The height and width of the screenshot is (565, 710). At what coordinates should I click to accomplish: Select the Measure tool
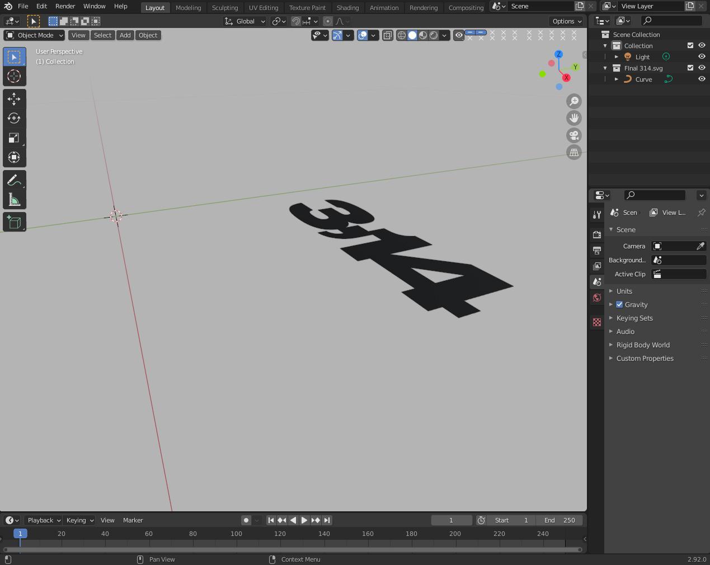click(14, 200)
